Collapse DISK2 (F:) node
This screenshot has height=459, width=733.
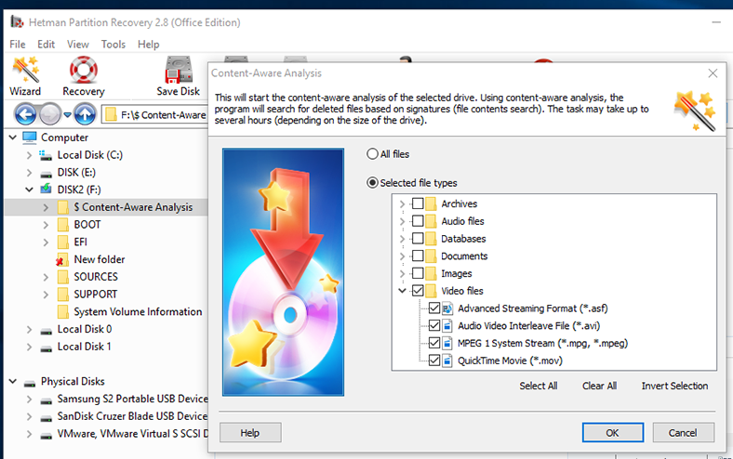(29, 190)
